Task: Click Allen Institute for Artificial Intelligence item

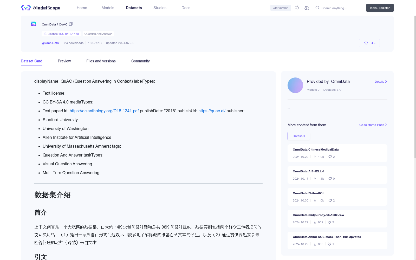Action: pyautogui.click(x=77, y=137)
